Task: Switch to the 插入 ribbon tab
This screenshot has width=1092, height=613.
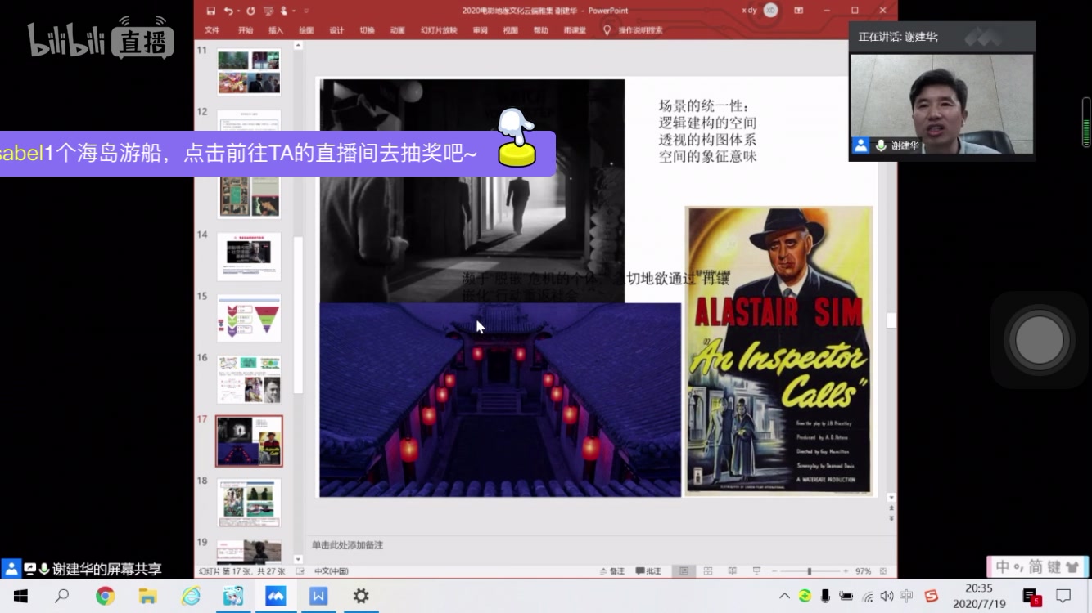Action: coord(276,30)
